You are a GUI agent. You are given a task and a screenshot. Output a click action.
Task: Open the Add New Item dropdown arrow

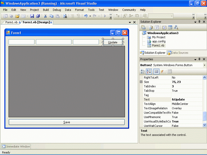[x=27, y=16]
